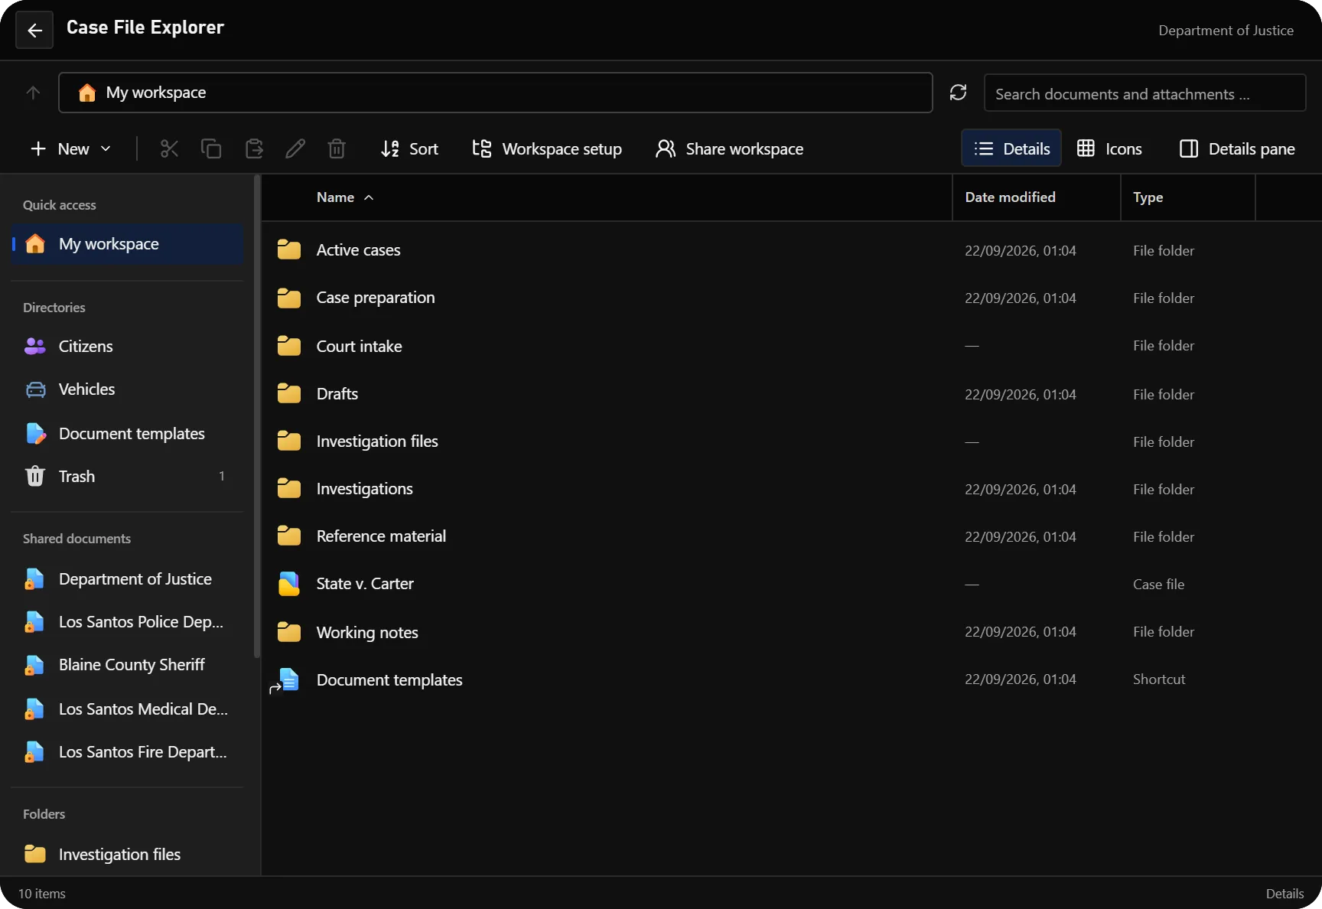
Task: Click the sidebar scrollbar
Action: pyautogui.click(x=257, y=417)
